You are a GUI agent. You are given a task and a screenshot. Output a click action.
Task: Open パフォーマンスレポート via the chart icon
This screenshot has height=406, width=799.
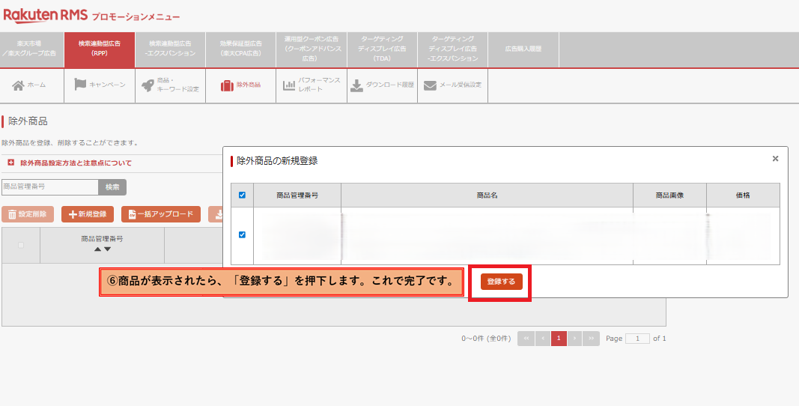[x=289, y=85]
